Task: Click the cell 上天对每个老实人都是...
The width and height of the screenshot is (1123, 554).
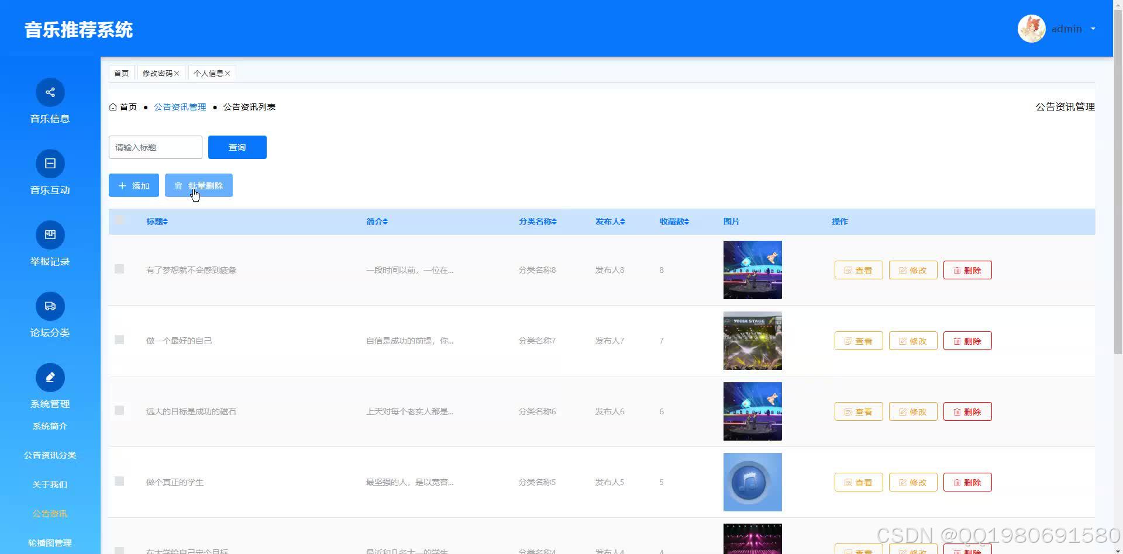Action: click(x=409, y=411)
